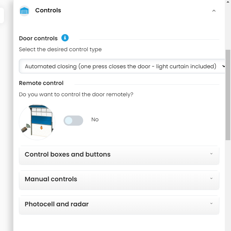This screenshot has width=231, height=231.
Task: Open the control type dropdown
Action: coord(122,66)
